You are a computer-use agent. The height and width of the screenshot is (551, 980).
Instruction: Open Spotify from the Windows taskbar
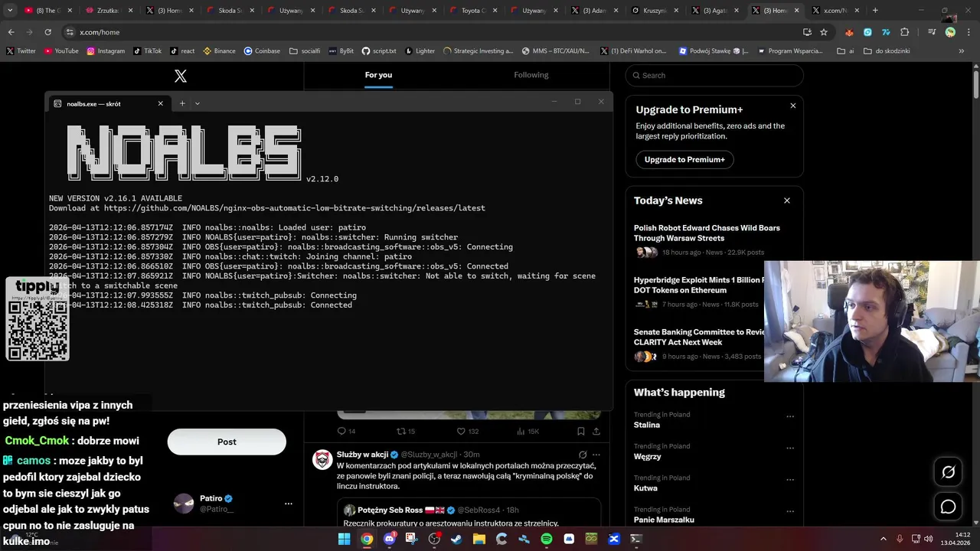click(546, 539)
